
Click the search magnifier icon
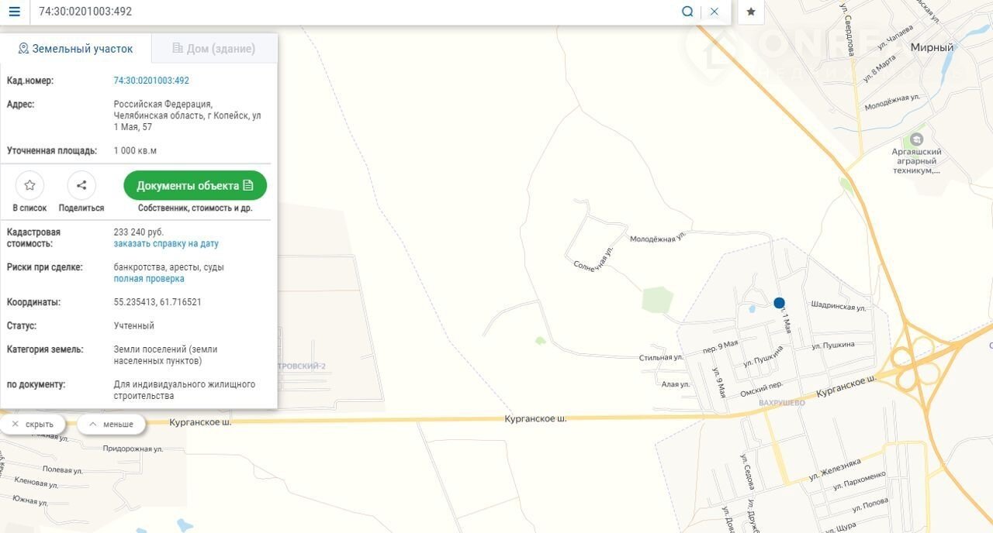tap(687, 12)
